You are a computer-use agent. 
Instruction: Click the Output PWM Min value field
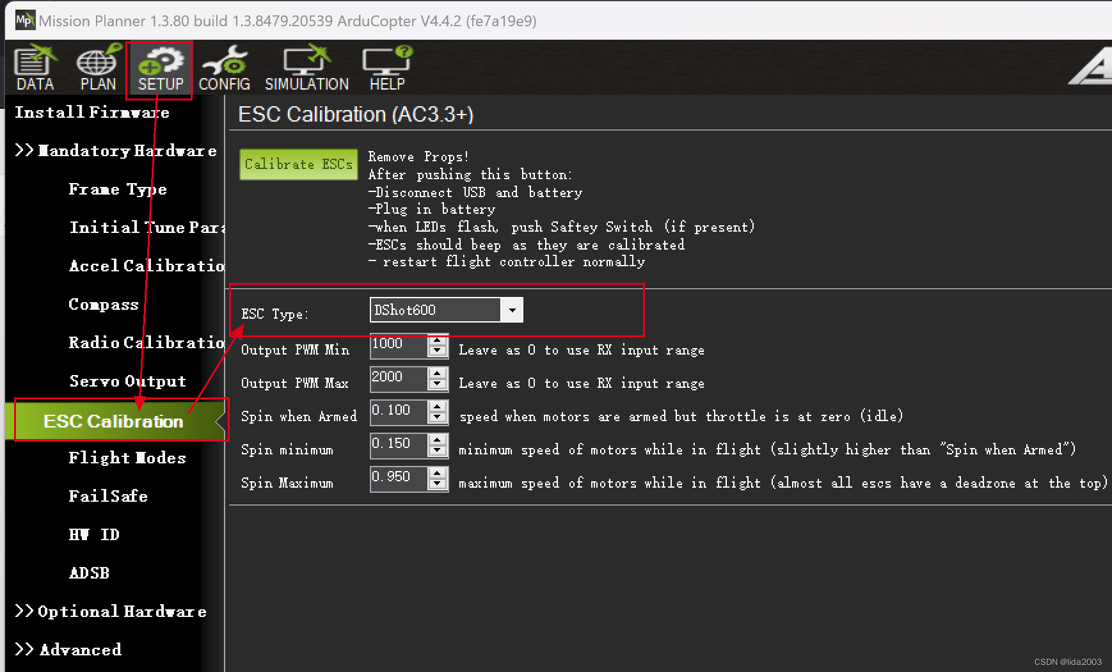coord(399,346)
